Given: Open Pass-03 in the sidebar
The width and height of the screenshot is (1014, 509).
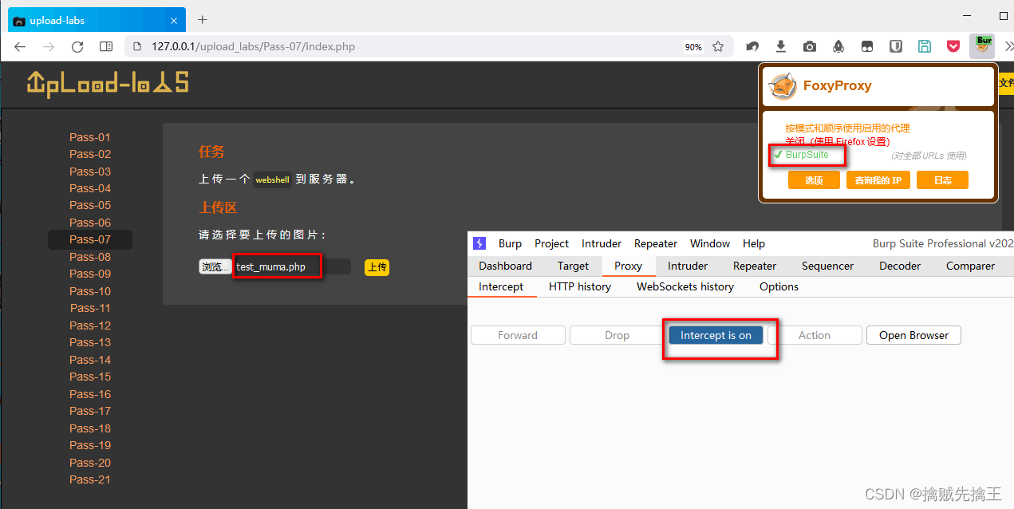Looking at the screenshot, I should click(90, 172).
